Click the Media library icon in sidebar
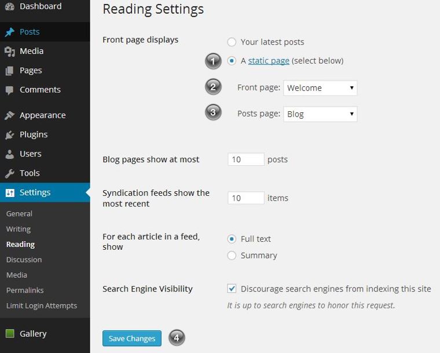This screenshot has width=440, height=353. (10, 52)
